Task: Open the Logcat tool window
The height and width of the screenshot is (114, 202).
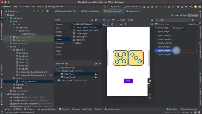Action: coord(76,109)
